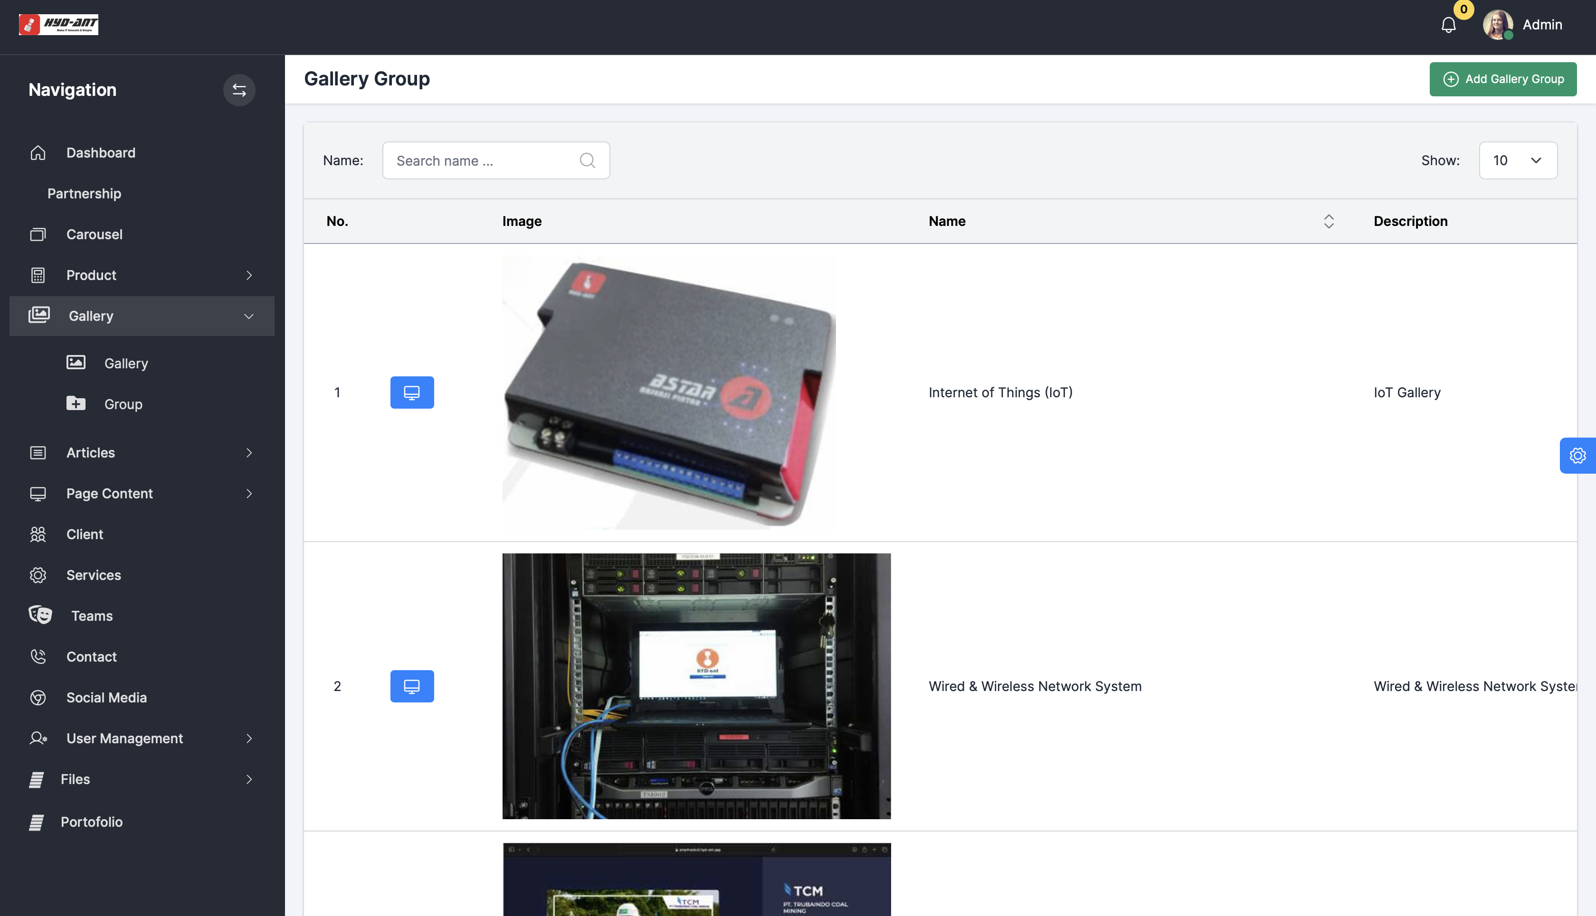Click the Carousel sidebar icon
Viewport: 1596px width, 916px height.
[x=38, y=234]
